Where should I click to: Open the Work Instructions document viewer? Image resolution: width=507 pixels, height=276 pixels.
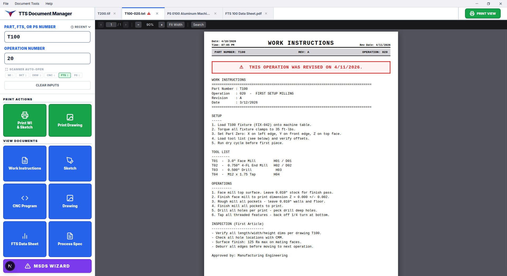click(25, 163)
